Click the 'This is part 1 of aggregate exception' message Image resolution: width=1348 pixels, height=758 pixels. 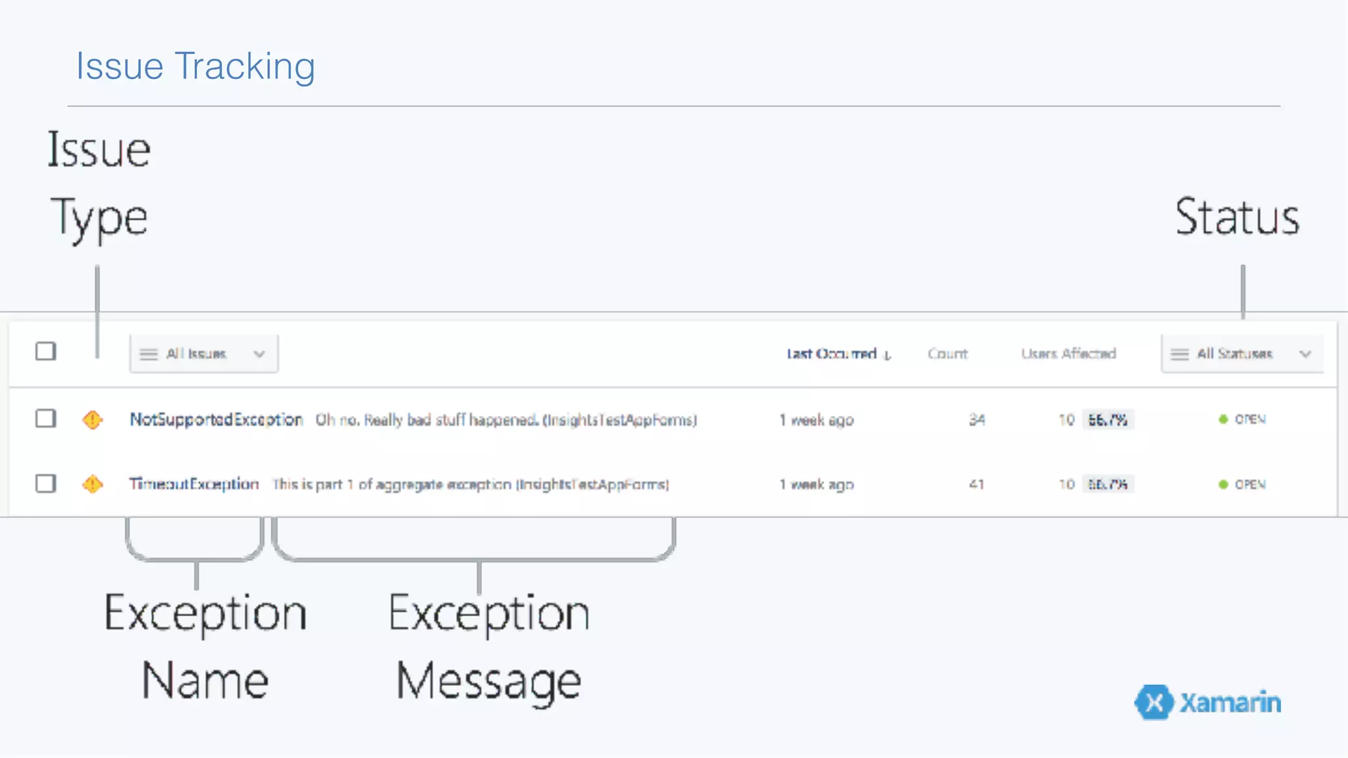[x=471, y=484]
